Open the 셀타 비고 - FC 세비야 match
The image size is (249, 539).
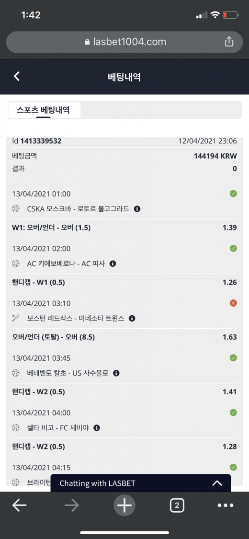(60, 428)
